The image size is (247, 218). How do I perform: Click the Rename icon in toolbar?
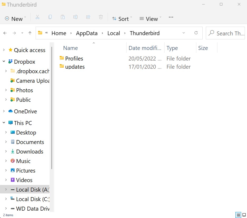(75, 17)
